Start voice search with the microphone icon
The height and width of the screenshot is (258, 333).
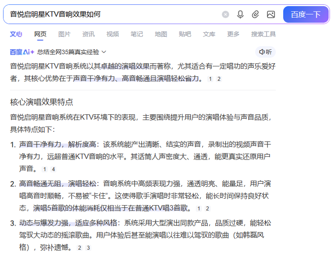click(x=240, y=15)
